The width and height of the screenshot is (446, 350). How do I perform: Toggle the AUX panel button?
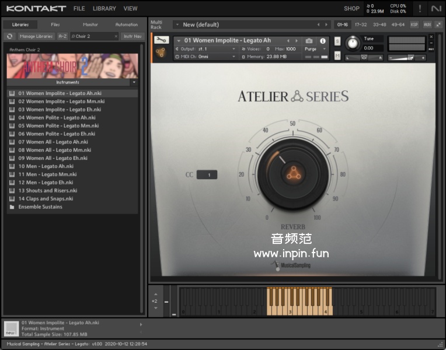coord(427,24)
